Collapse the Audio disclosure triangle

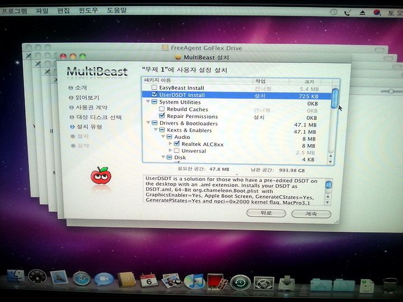[163, 136]
